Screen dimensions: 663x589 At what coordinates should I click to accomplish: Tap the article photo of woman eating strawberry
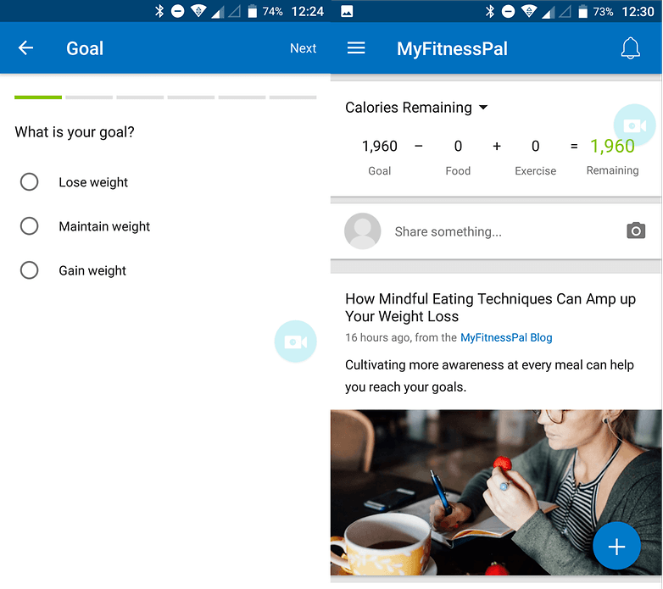coord(496,492)
